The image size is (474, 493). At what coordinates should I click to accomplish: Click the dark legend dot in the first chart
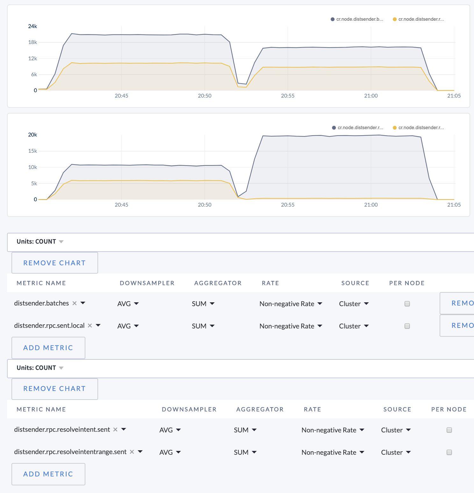tap(333, 19)
